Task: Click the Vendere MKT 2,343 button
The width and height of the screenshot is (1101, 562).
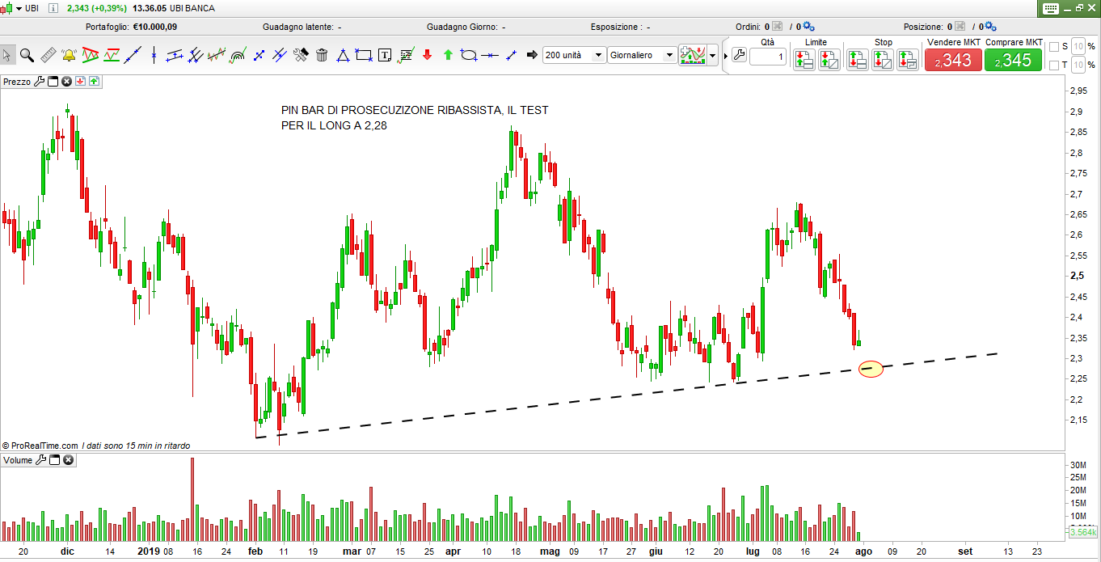Action: pos(953,60)
